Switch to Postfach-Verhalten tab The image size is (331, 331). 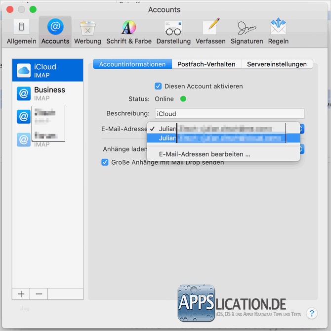[x=206, y=64]
